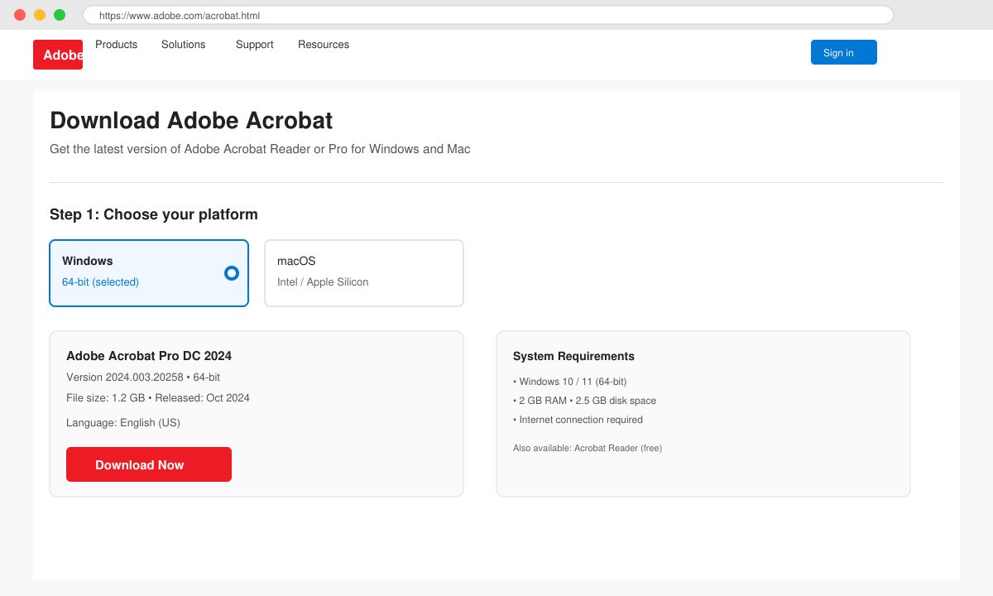Screen dimensions: 993x596
Task: Click "File size: 1.2 GB" line
Action: click(158, 398)
